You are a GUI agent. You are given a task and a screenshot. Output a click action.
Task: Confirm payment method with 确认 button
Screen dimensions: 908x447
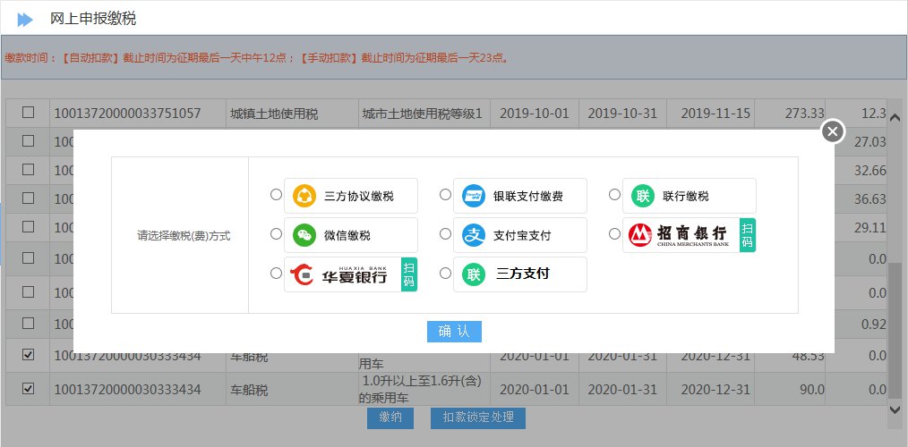(454, 332)
